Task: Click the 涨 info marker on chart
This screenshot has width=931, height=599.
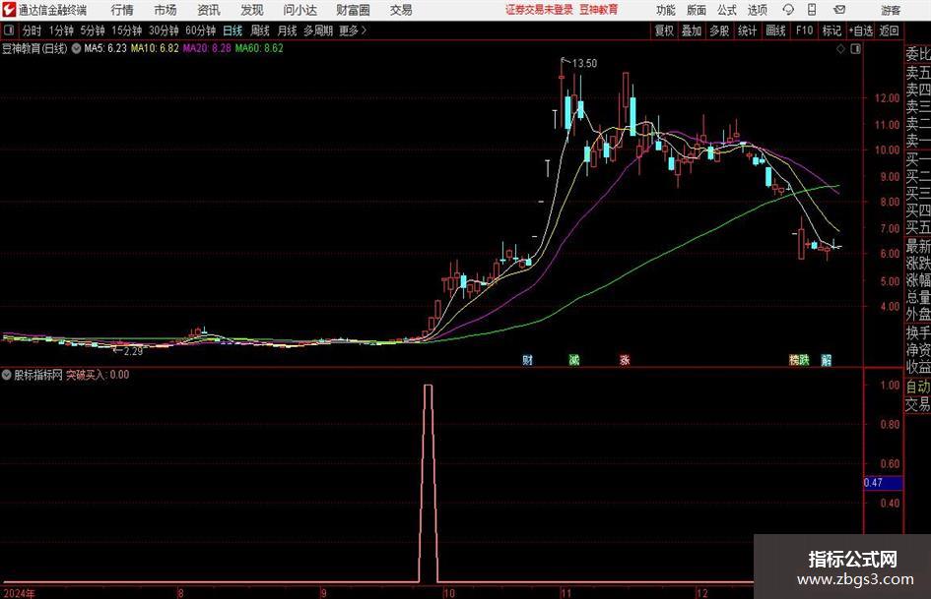Action: (x=625, y=359)
